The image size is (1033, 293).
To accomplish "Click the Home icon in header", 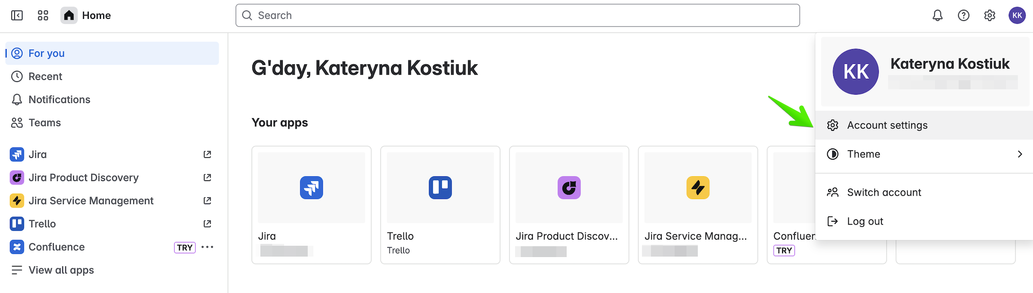I will 69,16.
